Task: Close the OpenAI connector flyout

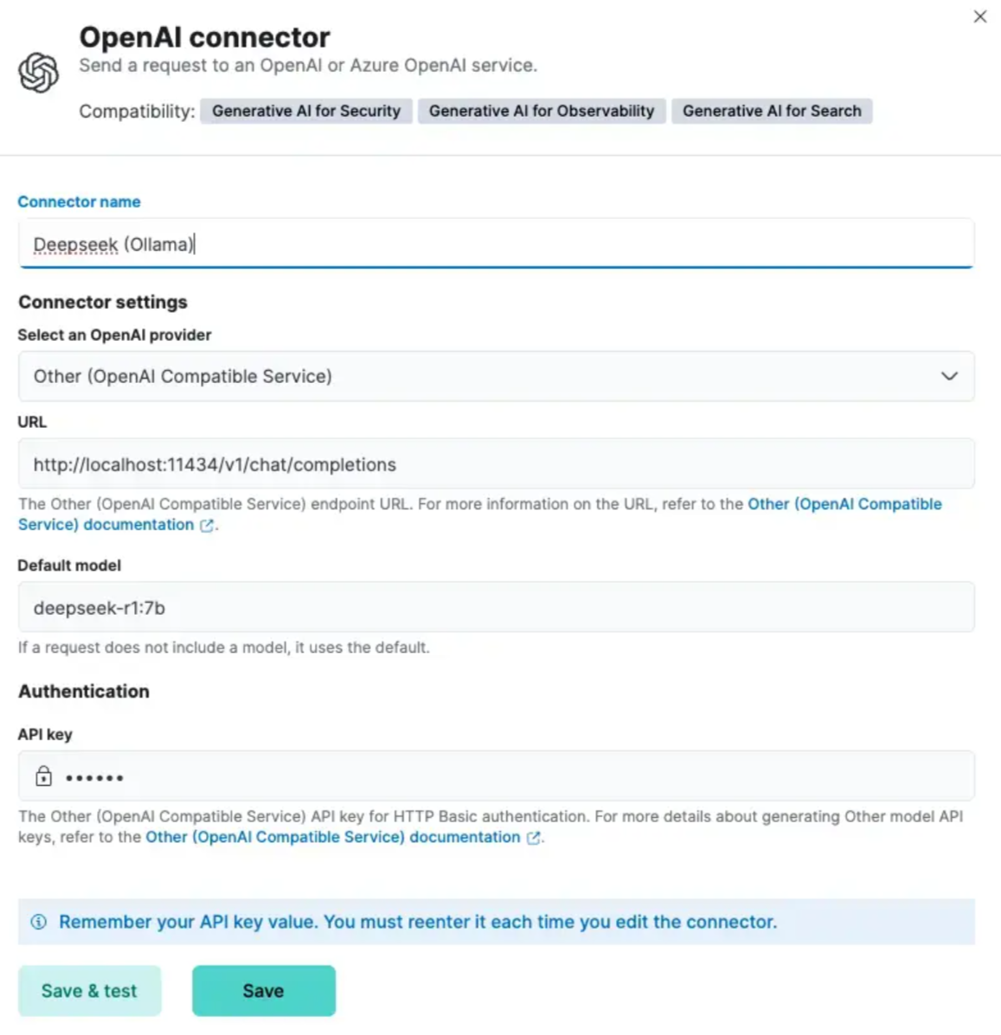Action: 979,16
